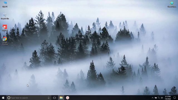Click the Cortana circle in search box
Screen dimensions: 178x100
[x=9, y=98]
